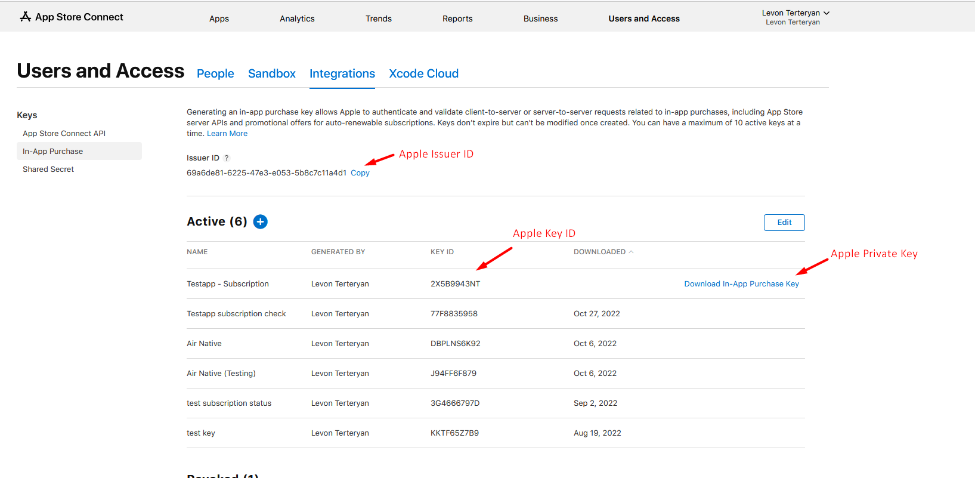Open the Business menu item

(x=540, y=18)
